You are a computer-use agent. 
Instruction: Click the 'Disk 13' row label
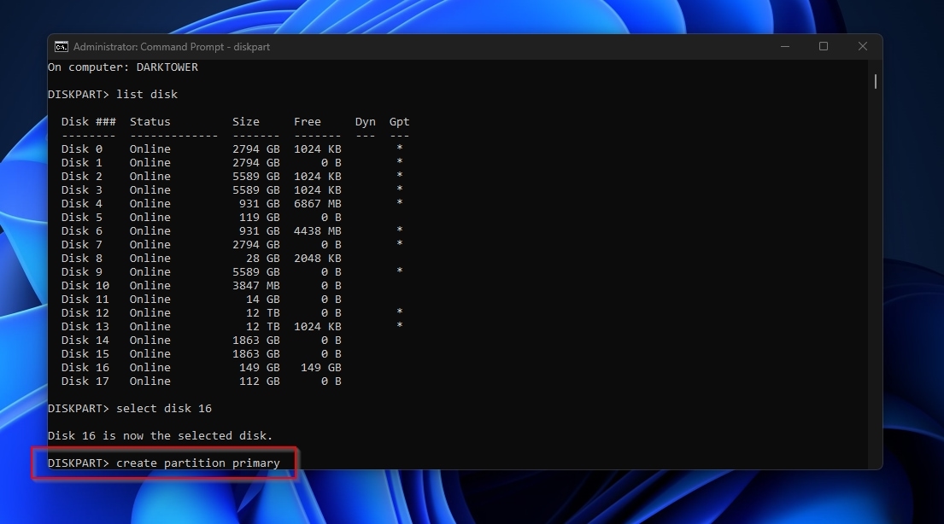85,326
